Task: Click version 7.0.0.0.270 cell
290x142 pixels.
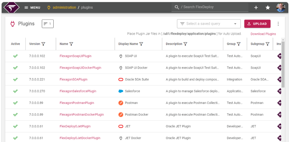Action: 37,91
